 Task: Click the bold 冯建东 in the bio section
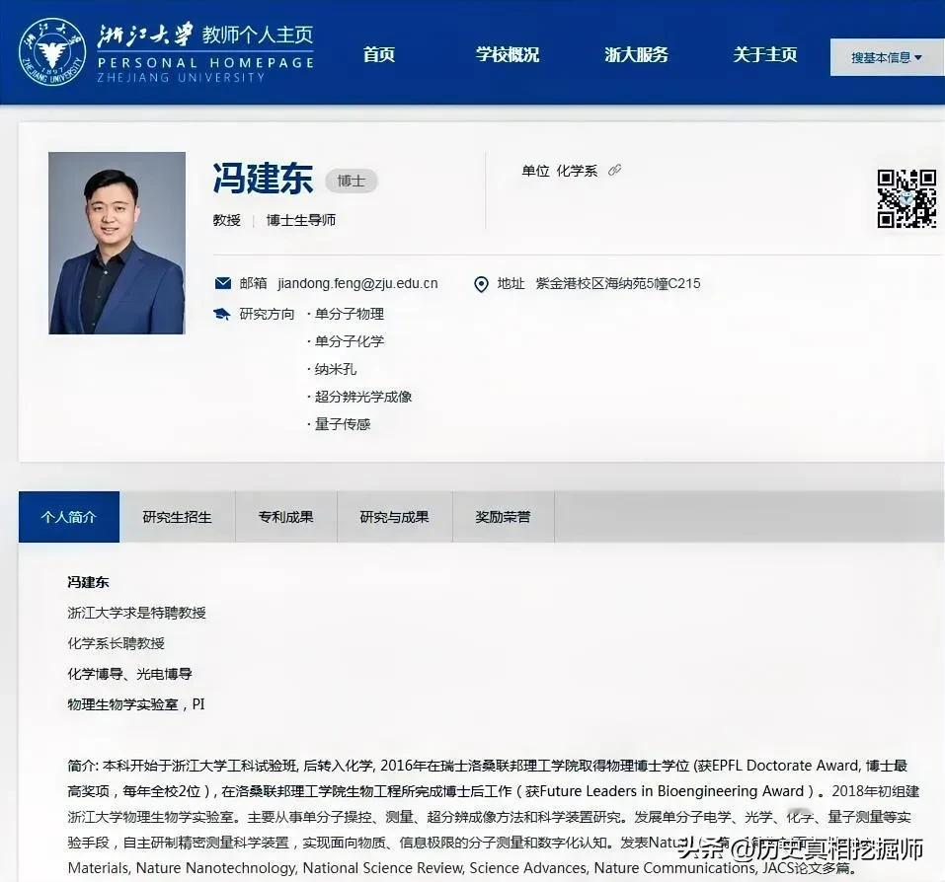click(88, 582)
